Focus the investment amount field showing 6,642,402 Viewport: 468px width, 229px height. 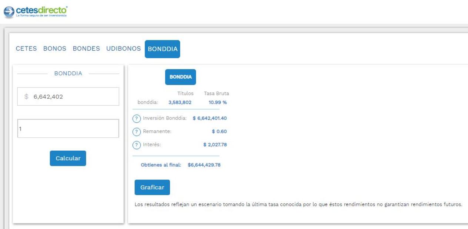pos(68,97)
